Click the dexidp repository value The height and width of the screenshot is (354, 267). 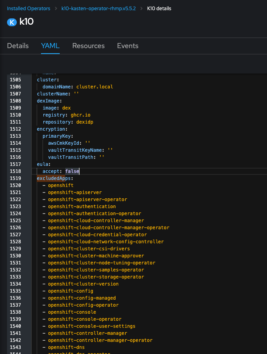[85, 122]
